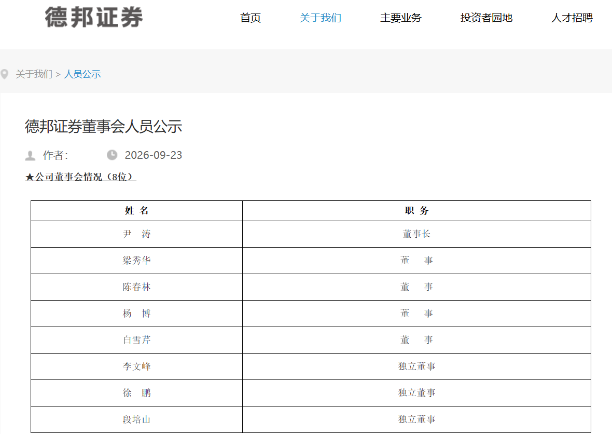Select the name cell 段培山
This screenshot has height=434, width=612.
point(136,419)
